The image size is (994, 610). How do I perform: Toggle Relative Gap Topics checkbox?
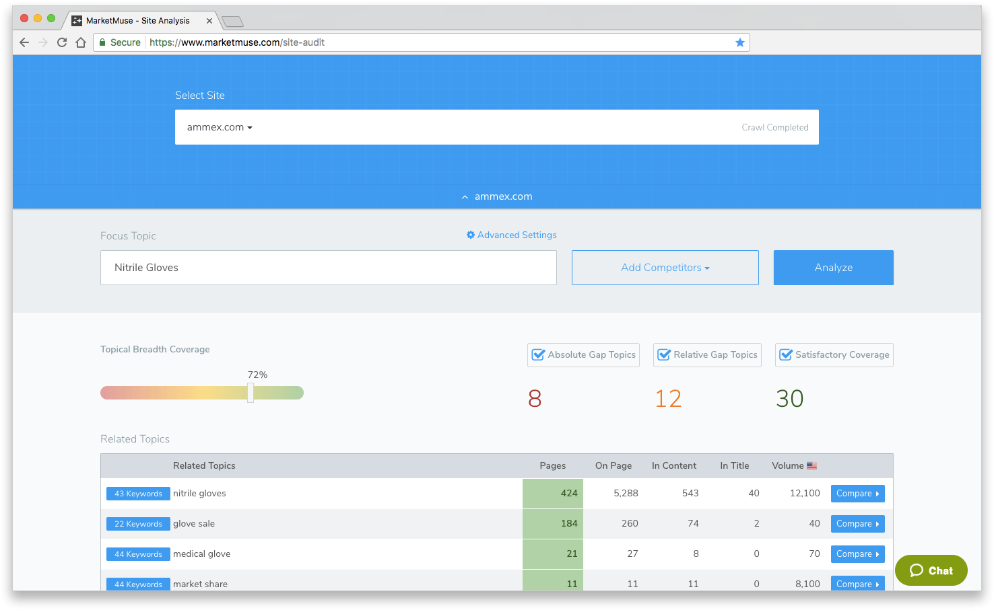(664, 354)
